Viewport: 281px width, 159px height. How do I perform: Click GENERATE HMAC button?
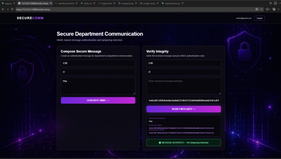tap(98, 100)
